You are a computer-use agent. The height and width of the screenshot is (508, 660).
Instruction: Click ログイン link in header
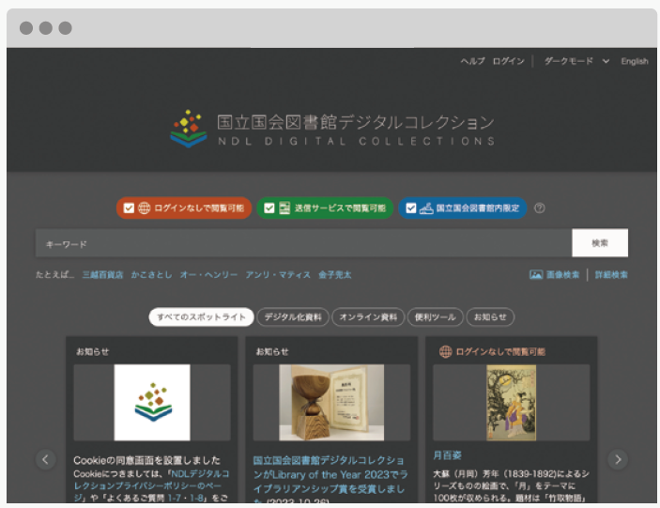coord(509,61)
